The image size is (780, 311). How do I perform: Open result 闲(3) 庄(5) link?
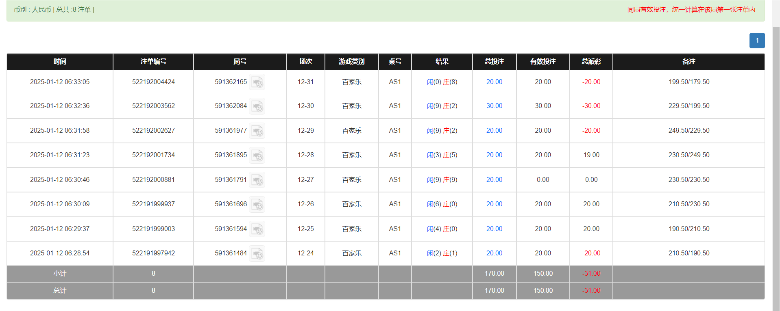click(x=442, y=155)
